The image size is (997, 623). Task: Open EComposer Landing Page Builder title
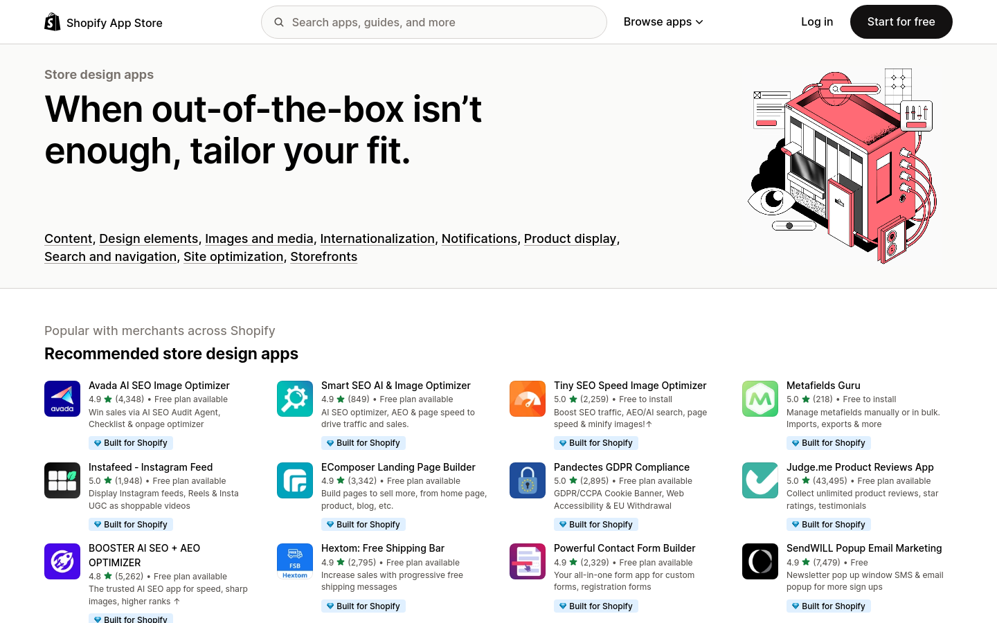(398, 467)
